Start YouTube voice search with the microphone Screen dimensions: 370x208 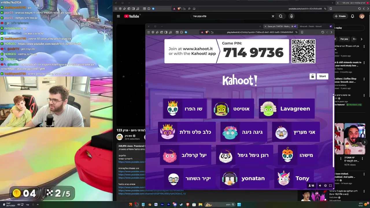291,16
